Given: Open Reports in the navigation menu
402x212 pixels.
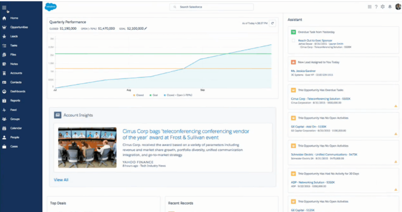Looking at the screenshot, I should click(x=15, y=101).
